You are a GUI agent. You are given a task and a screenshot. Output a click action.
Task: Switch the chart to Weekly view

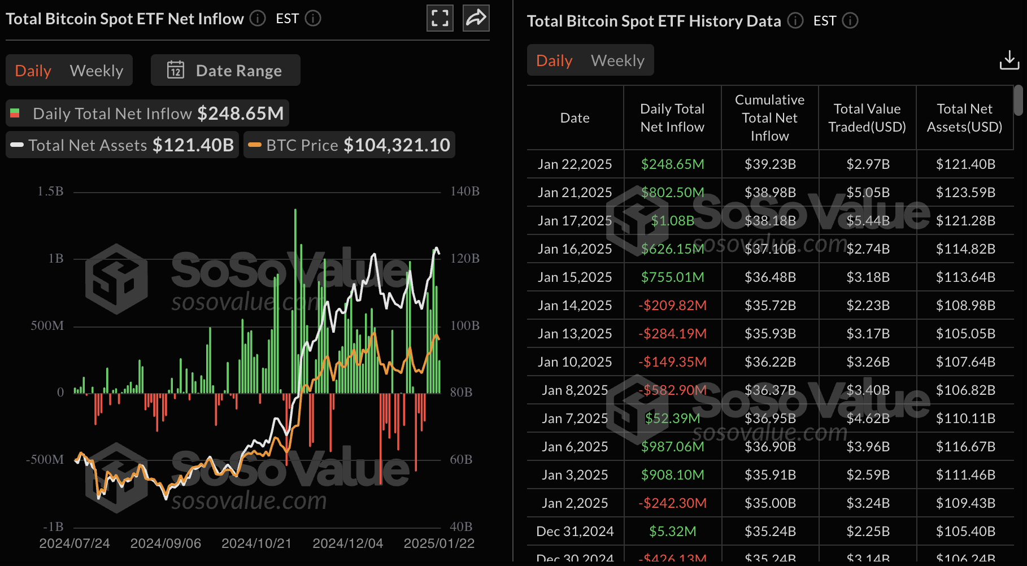pyautogui.click(x=96, y=70)
